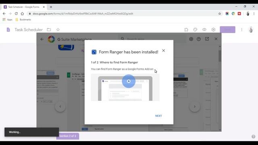Open the Apps shortcut in bookmarks bar
Viewport: 258px width, 145px height.
(x=7, y=20)
